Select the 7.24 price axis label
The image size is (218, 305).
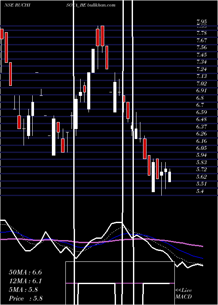coord(201,69)
